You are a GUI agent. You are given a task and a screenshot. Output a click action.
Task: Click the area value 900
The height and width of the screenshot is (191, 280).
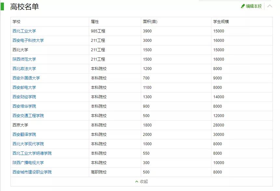pos(146,106)
